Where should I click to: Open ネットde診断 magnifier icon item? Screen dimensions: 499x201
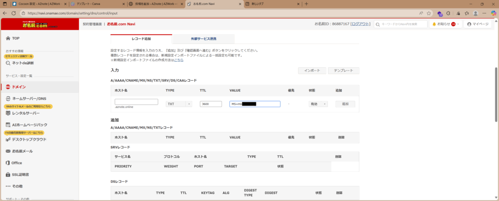[8, 63]
